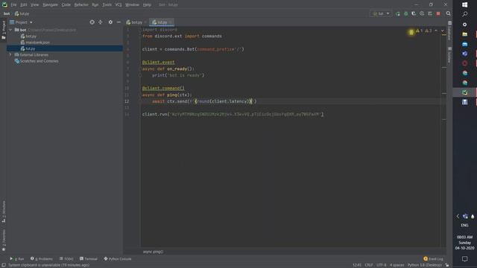Image resolution: width=477 pixels, height=268 pixels.
Task: Click the Concurrency diagram run icon
Action: 430,13
